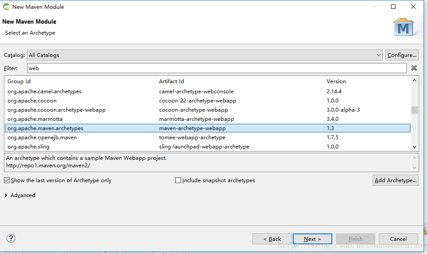Click the Spring leaf icon in the title bar
This screenshot has height=254, width=427.
(6, 7)
